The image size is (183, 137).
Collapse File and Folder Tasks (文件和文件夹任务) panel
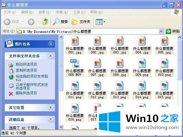(x=51, y=56)
